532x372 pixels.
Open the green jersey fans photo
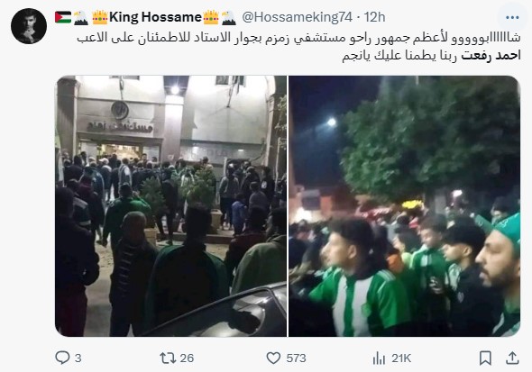pyautogui.click(x=404, y=206)
